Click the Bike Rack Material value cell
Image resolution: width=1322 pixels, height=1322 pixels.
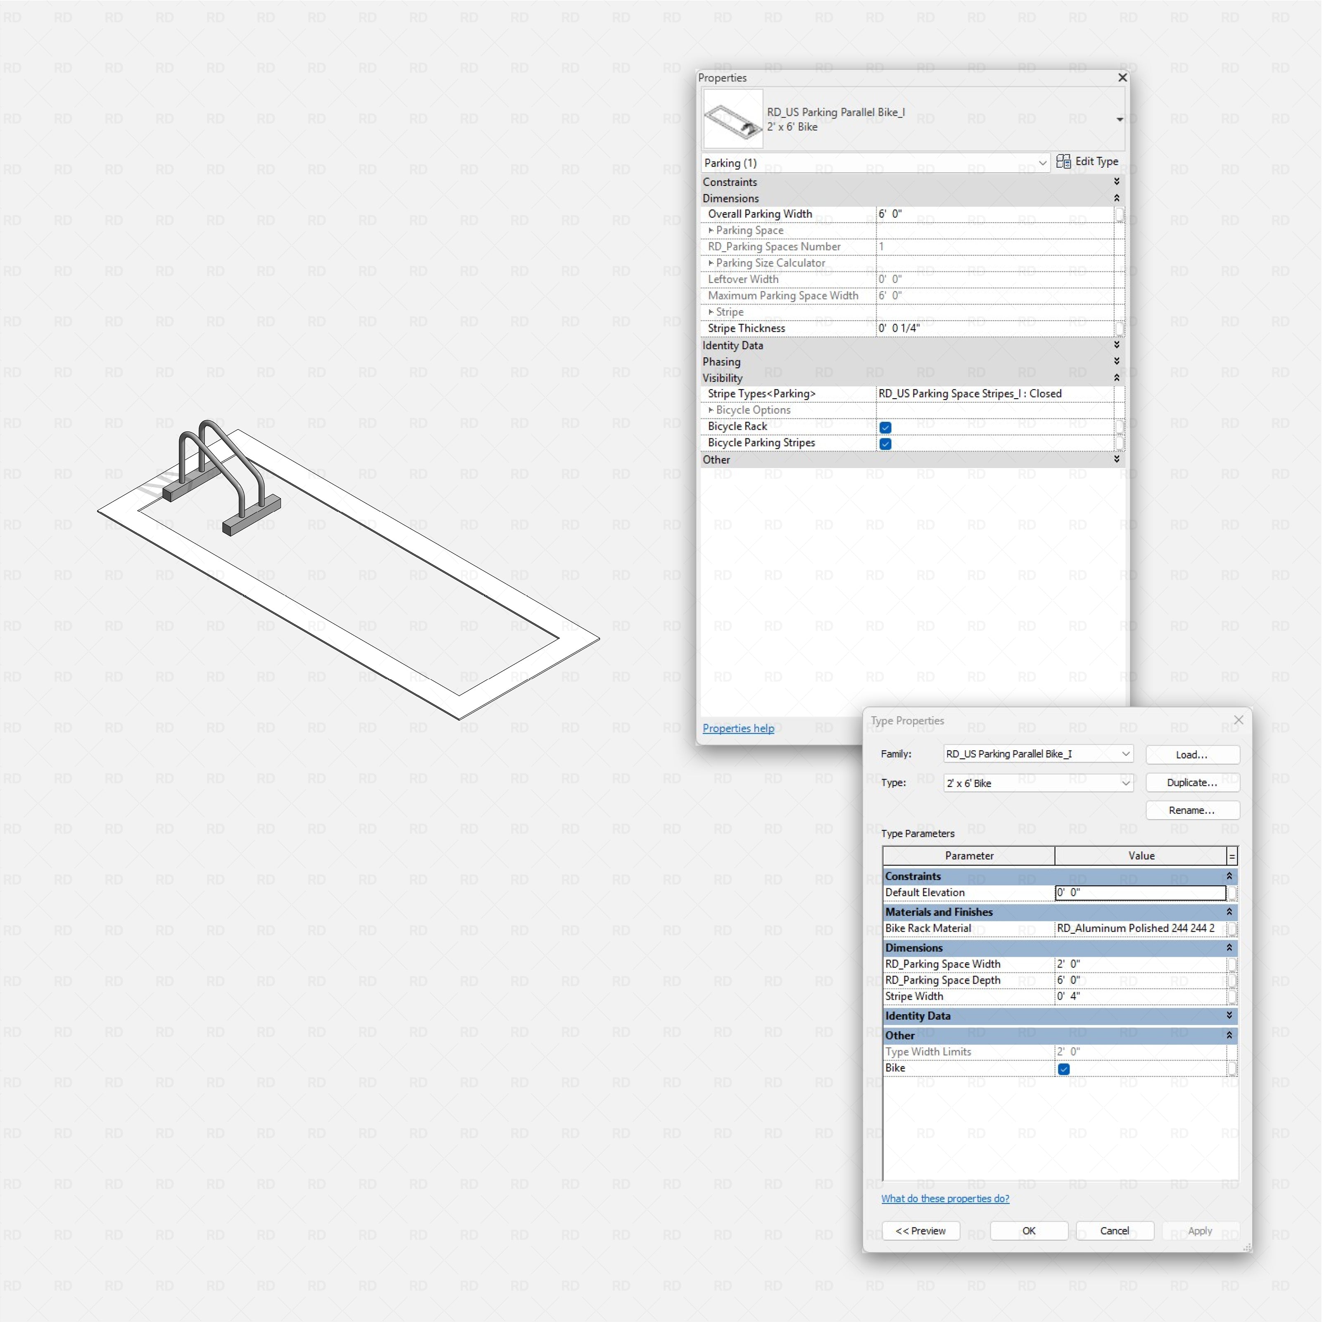point(1141,928)
